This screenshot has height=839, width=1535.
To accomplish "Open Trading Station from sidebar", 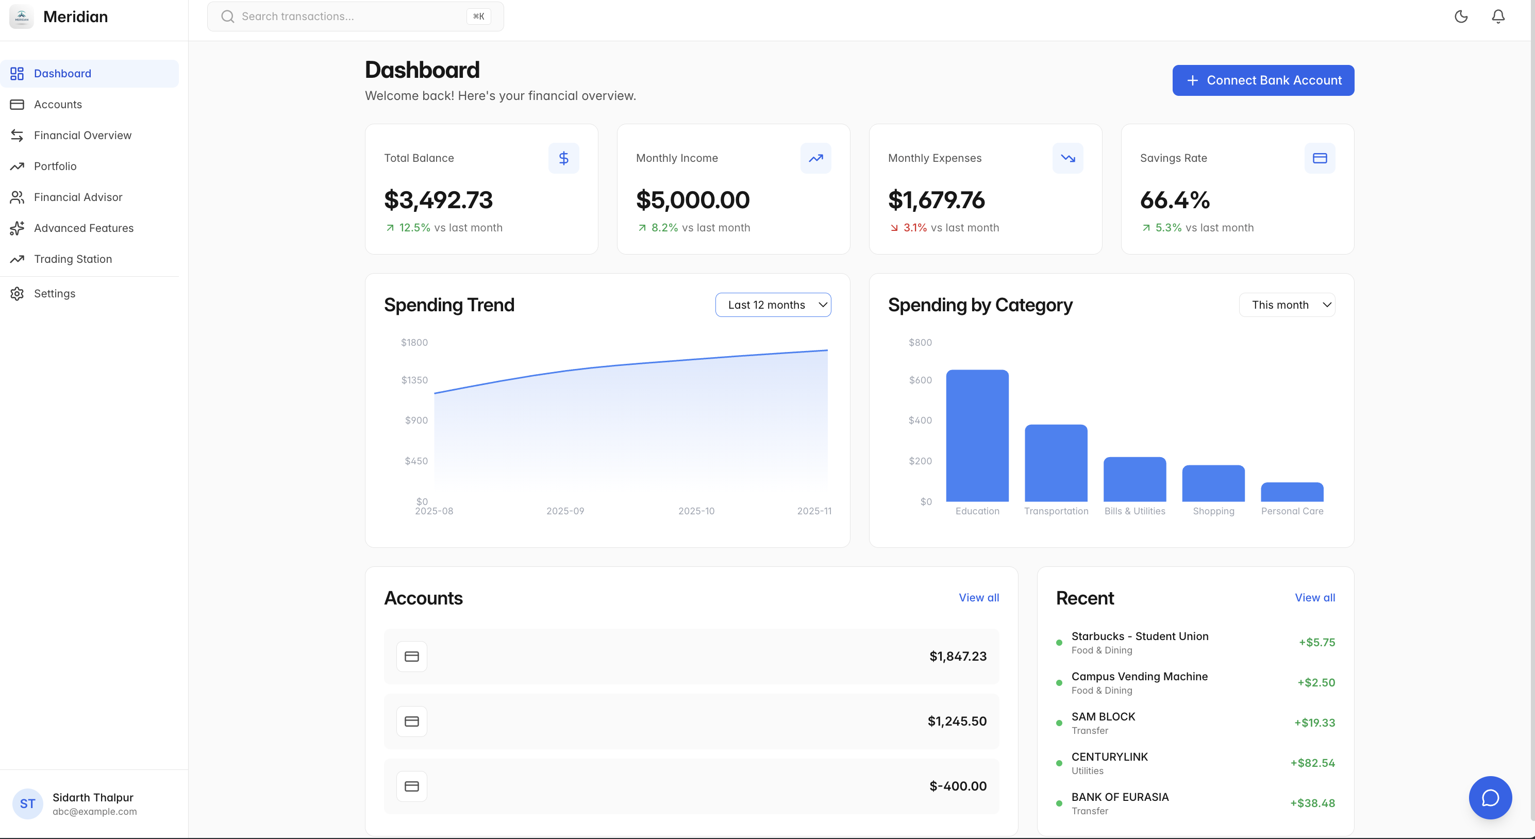I will [x=73, y=259].
